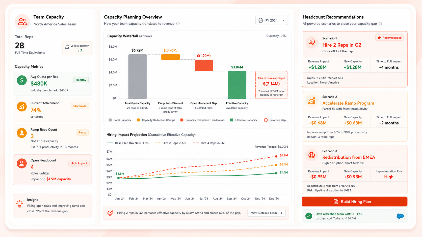Click the Roles: 2 x Mid-Market AEs text

pyautogui.click(x=325, y=78)
